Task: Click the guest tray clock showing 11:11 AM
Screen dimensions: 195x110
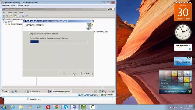Action: point(111,91)
